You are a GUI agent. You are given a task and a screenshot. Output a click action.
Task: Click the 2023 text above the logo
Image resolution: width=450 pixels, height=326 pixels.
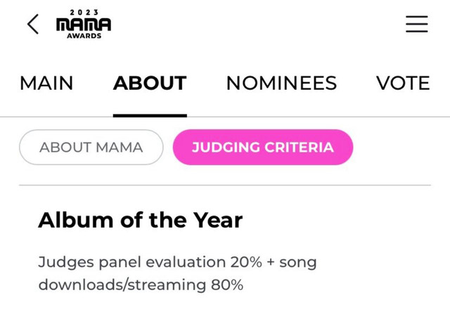click(x=84, y=13)
